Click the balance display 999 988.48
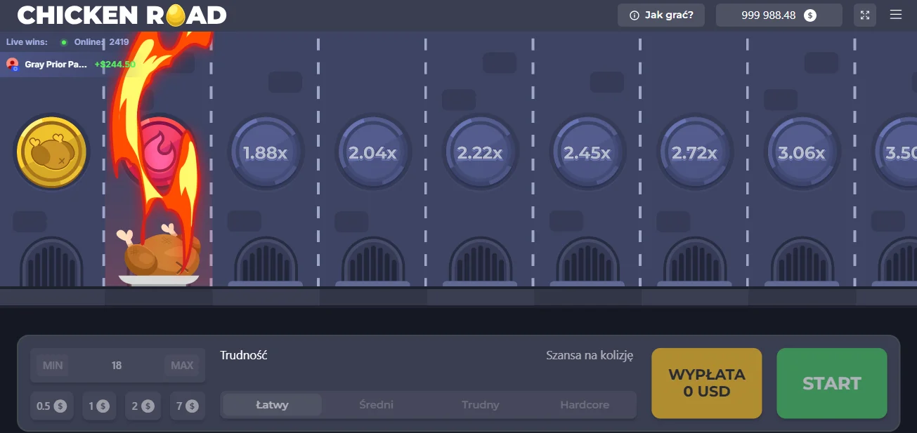The image size is (917, 433). (x=779, y=15)
